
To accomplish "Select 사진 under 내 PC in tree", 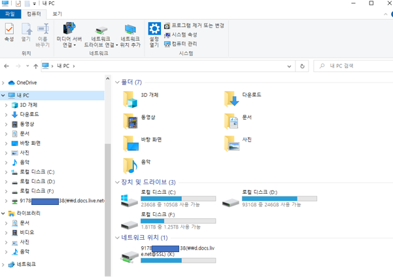I will pyautogui.click(x=21, y=153).
